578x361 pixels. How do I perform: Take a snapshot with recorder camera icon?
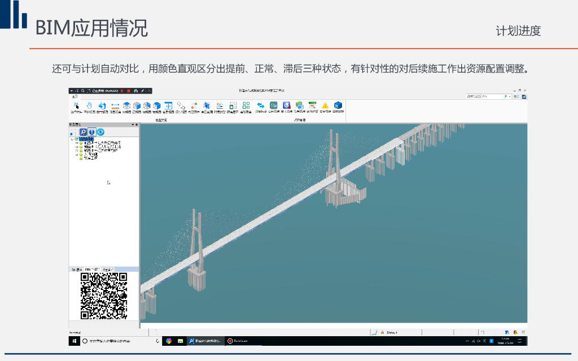[136, 91]
